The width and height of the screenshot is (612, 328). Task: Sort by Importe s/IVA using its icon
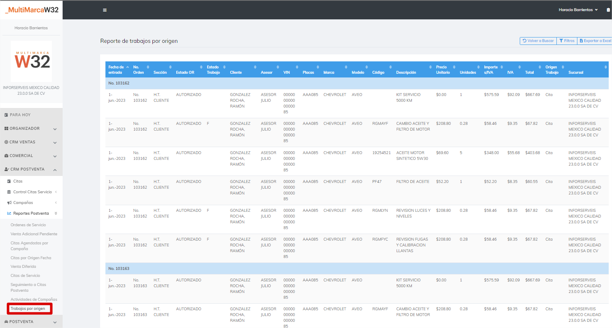pyautogui.click(x=502, y=67)
